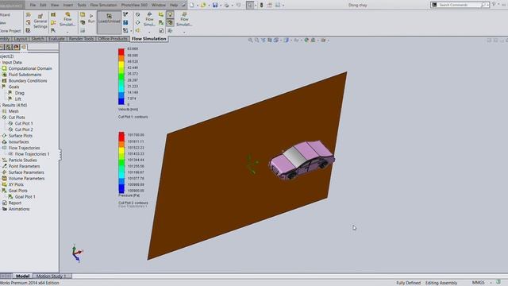Switch to the Sketch ribbon tab

pyautogui.click(x=37, y=39)
